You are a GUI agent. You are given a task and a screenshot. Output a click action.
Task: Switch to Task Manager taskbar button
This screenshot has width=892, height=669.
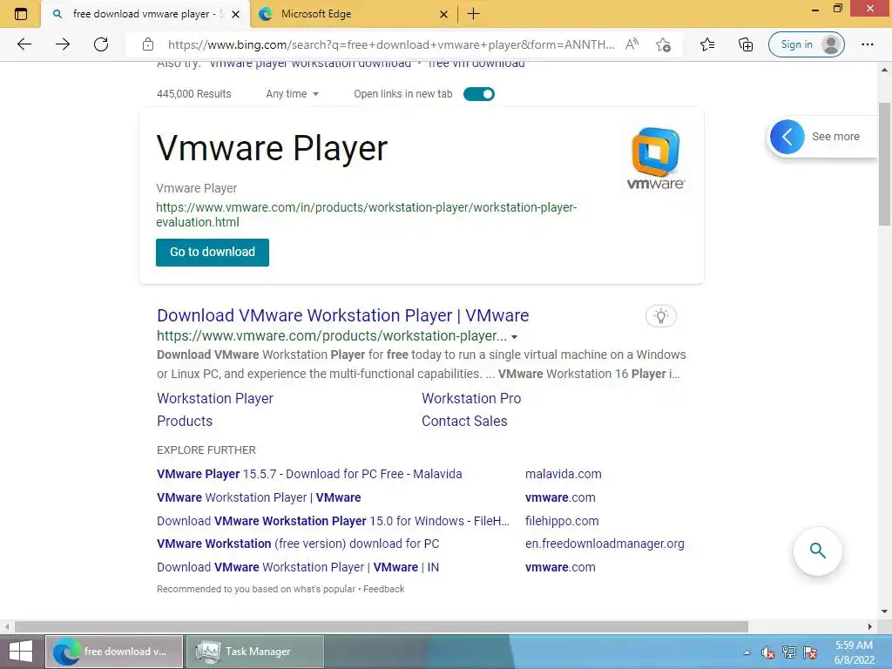tap(255, 652)
